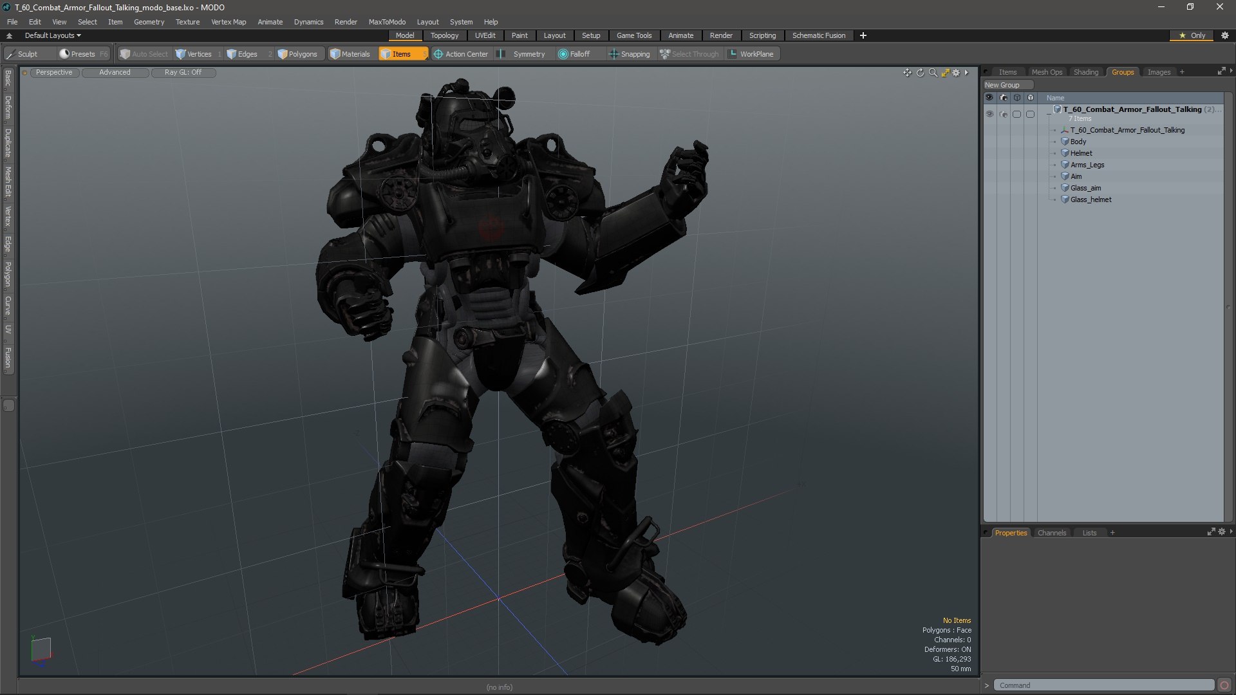Open the Perspective view type dropdown
This screenshot has height=695, width=1236.
54,73
